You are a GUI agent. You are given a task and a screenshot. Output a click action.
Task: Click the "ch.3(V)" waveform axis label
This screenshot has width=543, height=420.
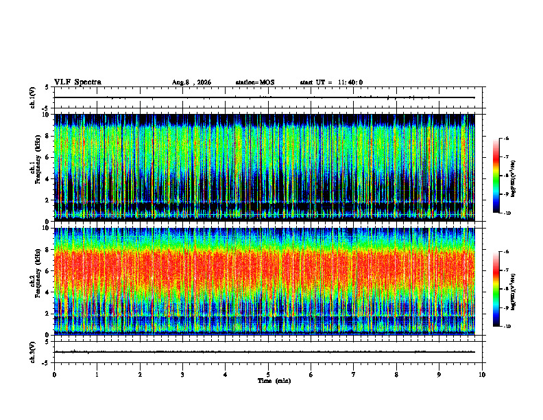click(x=33, y=353)
